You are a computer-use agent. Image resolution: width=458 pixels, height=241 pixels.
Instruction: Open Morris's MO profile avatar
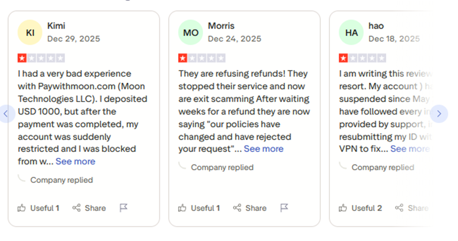(x=191, y=33)
